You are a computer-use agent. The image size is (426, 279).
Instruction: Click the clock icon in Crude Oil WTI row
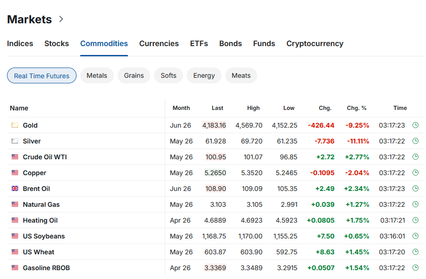[415, 157]
